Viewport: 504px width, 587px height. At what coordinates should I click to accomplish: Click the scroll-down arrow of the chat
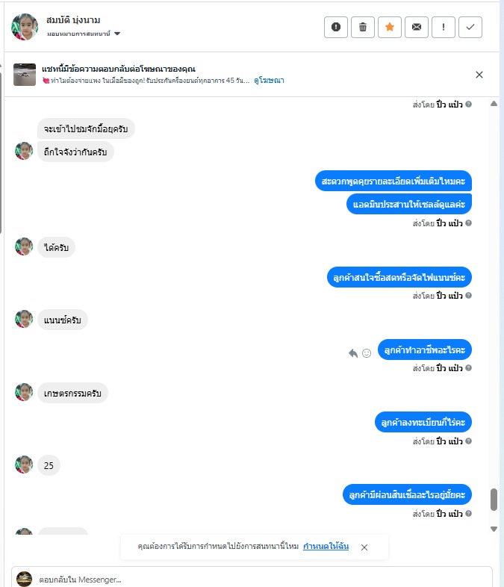pos(494,529)
